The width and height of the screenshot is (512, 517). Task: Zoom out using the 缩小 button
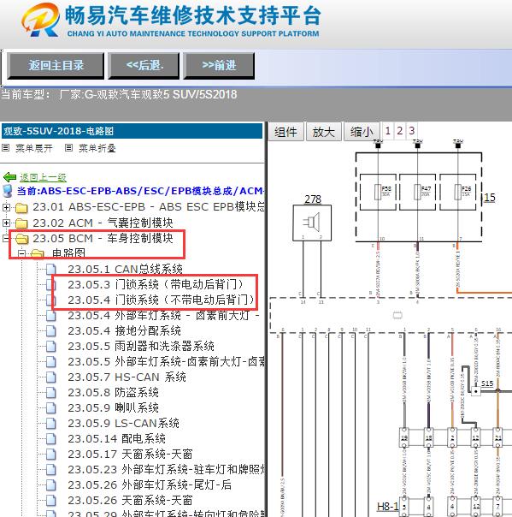[x=362, y=132]
